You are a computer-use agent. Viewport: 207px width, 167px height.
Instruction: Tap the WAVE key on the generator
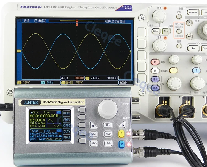point(94,134)
